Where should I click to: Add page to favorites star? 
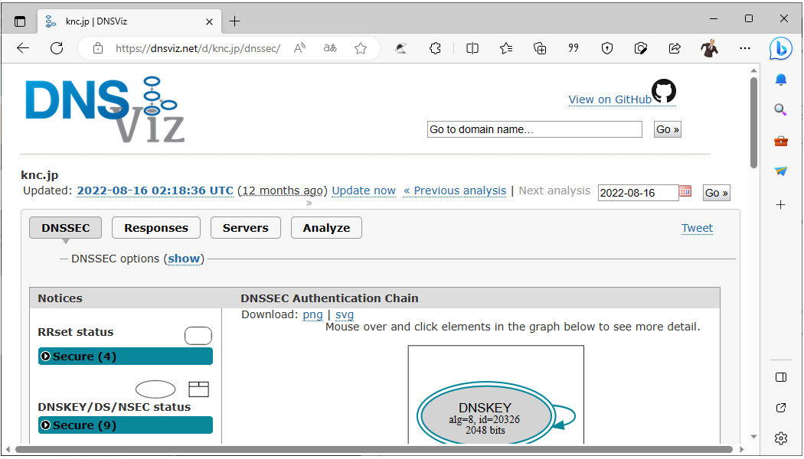(361, 48)
